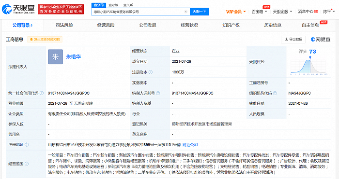Click the 工商信息 section heading
Screen dimensions: 339x179
point(15,40)
